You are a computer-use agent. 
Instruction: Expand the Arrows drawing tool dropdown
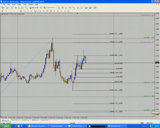(37, 11)
